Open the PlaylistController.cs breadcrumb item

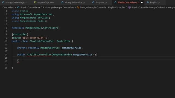30,7
